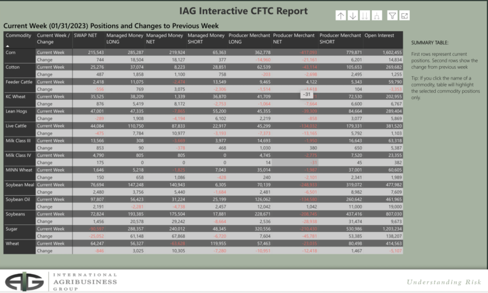
Task: Click Wheat's Open Interest change value -5,107
Action: click(396, 250)
